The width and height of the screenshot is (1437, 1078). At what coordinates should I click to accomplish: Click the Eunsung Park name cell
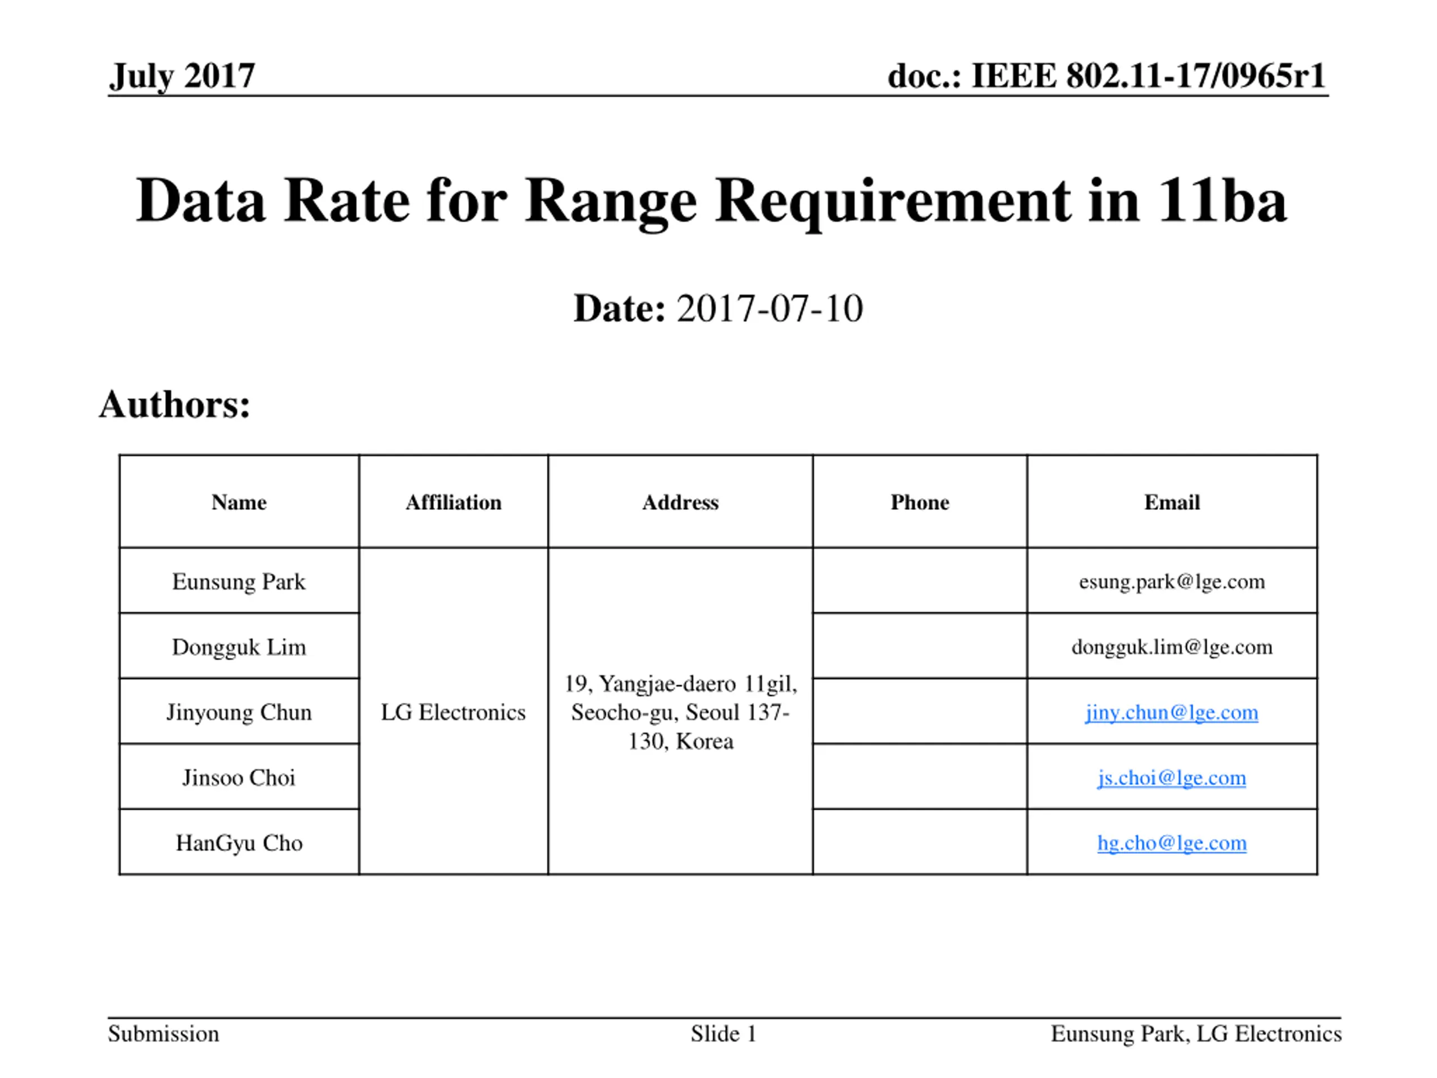[x=239, y=581]
